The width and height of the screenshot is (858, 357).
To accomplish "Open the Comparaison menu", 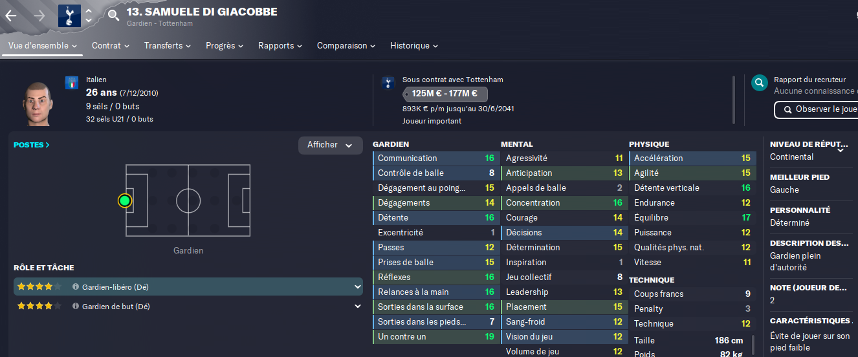I will (x=346, y=46).
